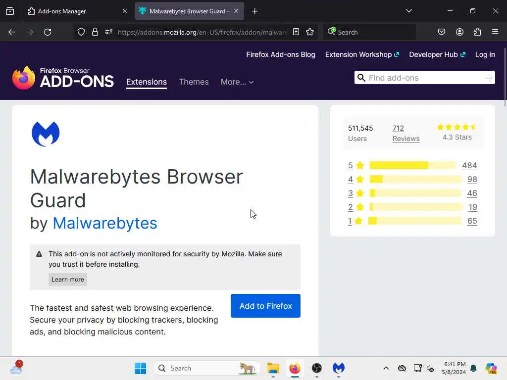This screenshot has height=380, width=507.
Task: Open Firefox account icon
Action: pos(459,32)
